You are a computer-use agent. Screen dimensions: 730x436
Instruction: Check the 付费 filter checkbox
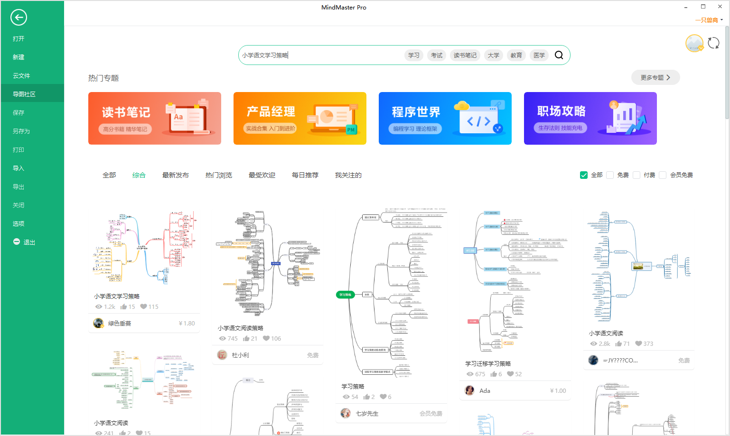pyautogui.click(x=636, y=175)
